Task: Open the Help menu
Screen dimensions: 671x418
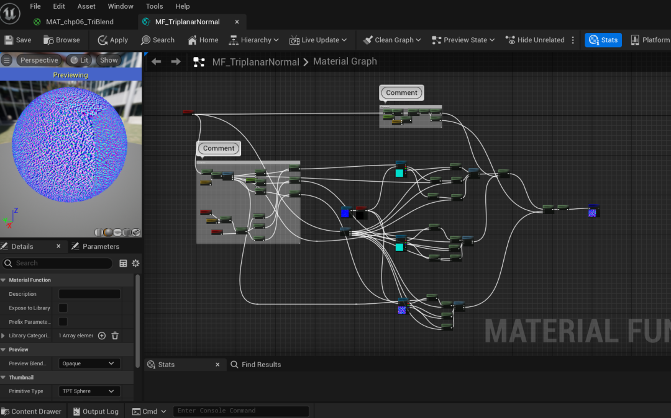Action: (x=182, y=6)
